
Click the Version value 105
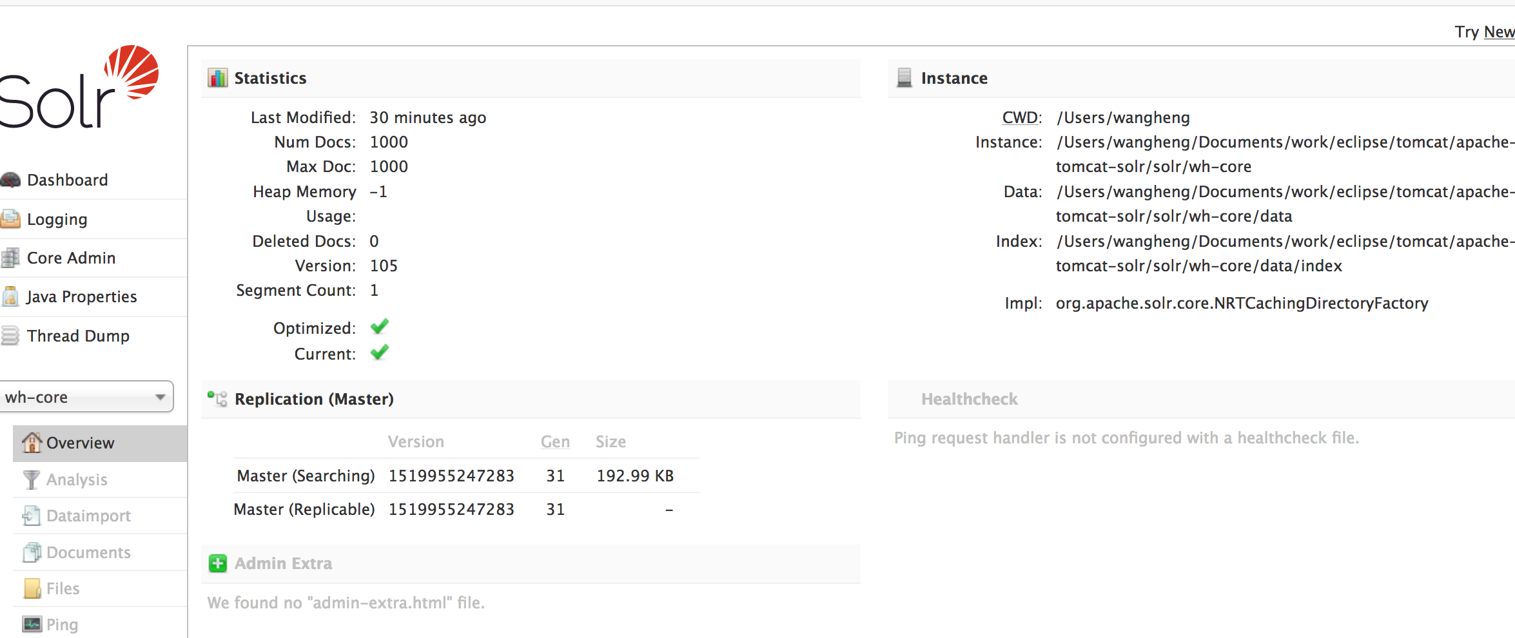pos(384,266)
